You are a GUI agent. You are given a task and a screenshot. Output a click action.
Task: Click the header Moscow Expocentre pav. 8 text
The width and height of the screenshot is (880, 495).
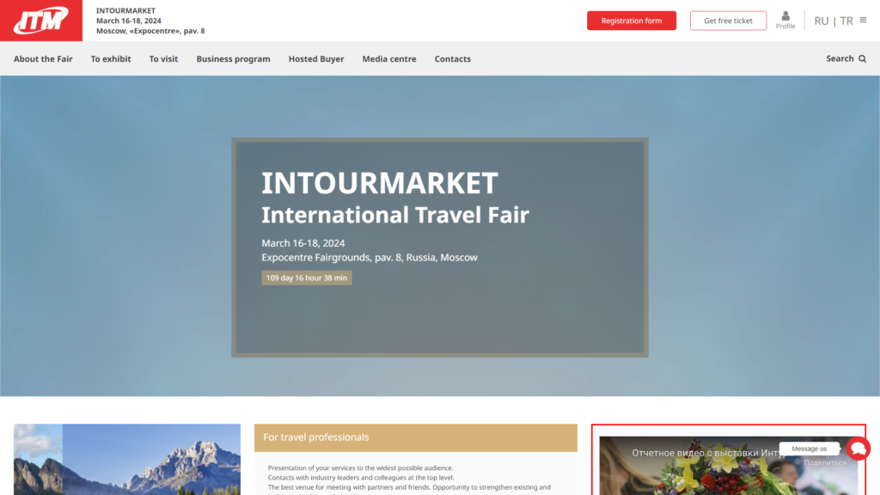pos(150,31)
